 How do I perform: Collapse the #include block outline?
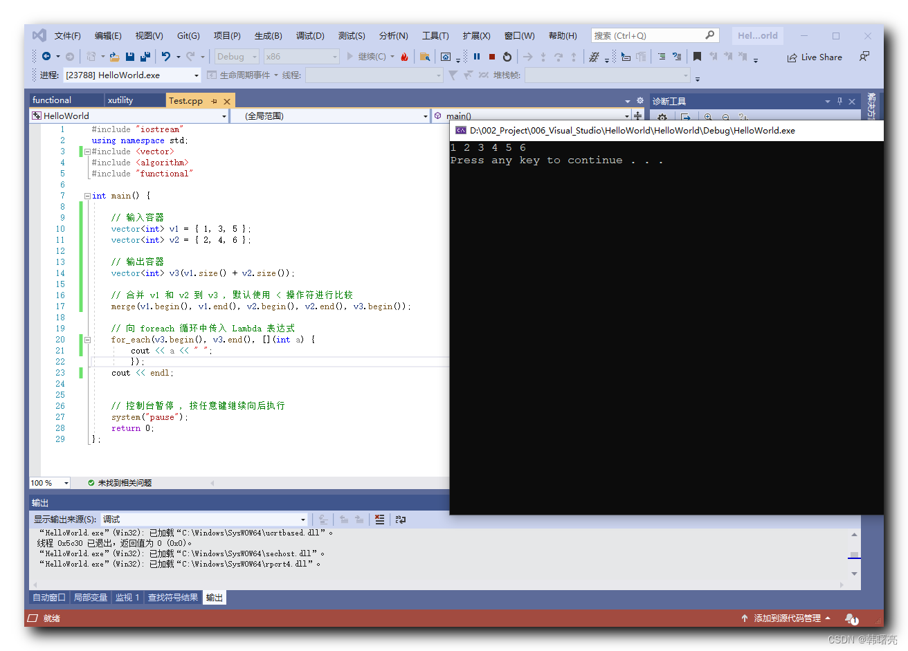pyautogui.click(x=87, y=152)
